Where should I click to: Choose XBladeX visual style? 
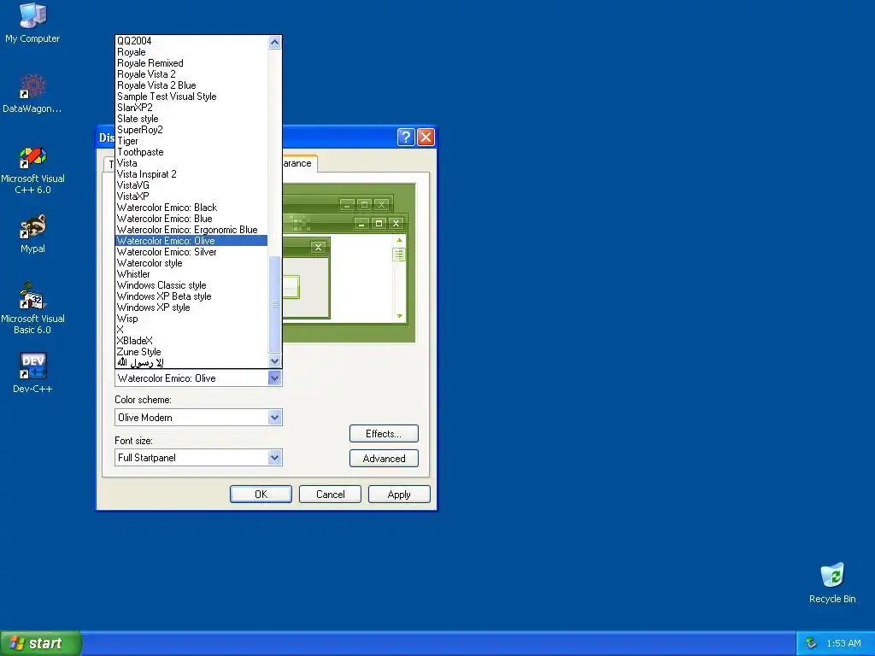click(191, 341)
